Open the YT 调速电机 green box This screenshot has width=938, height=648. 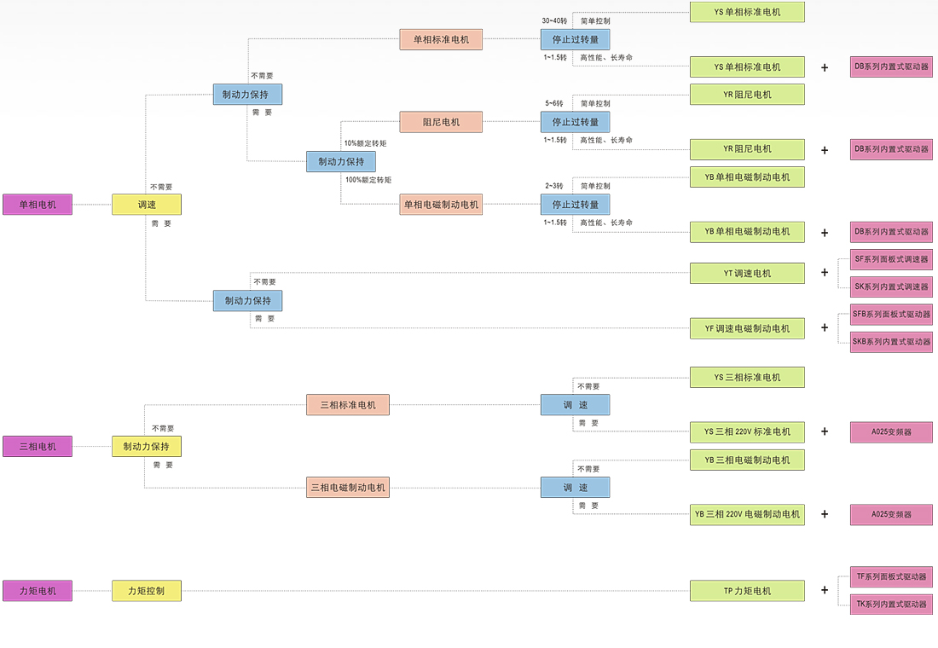coord(747,274)
